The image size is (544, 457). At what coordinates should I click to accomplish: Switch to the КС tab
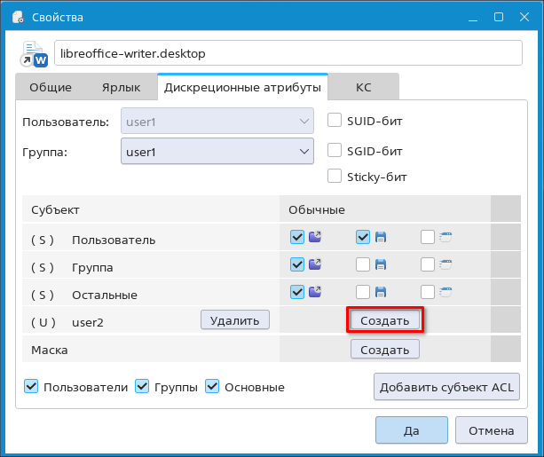point(363,88)
